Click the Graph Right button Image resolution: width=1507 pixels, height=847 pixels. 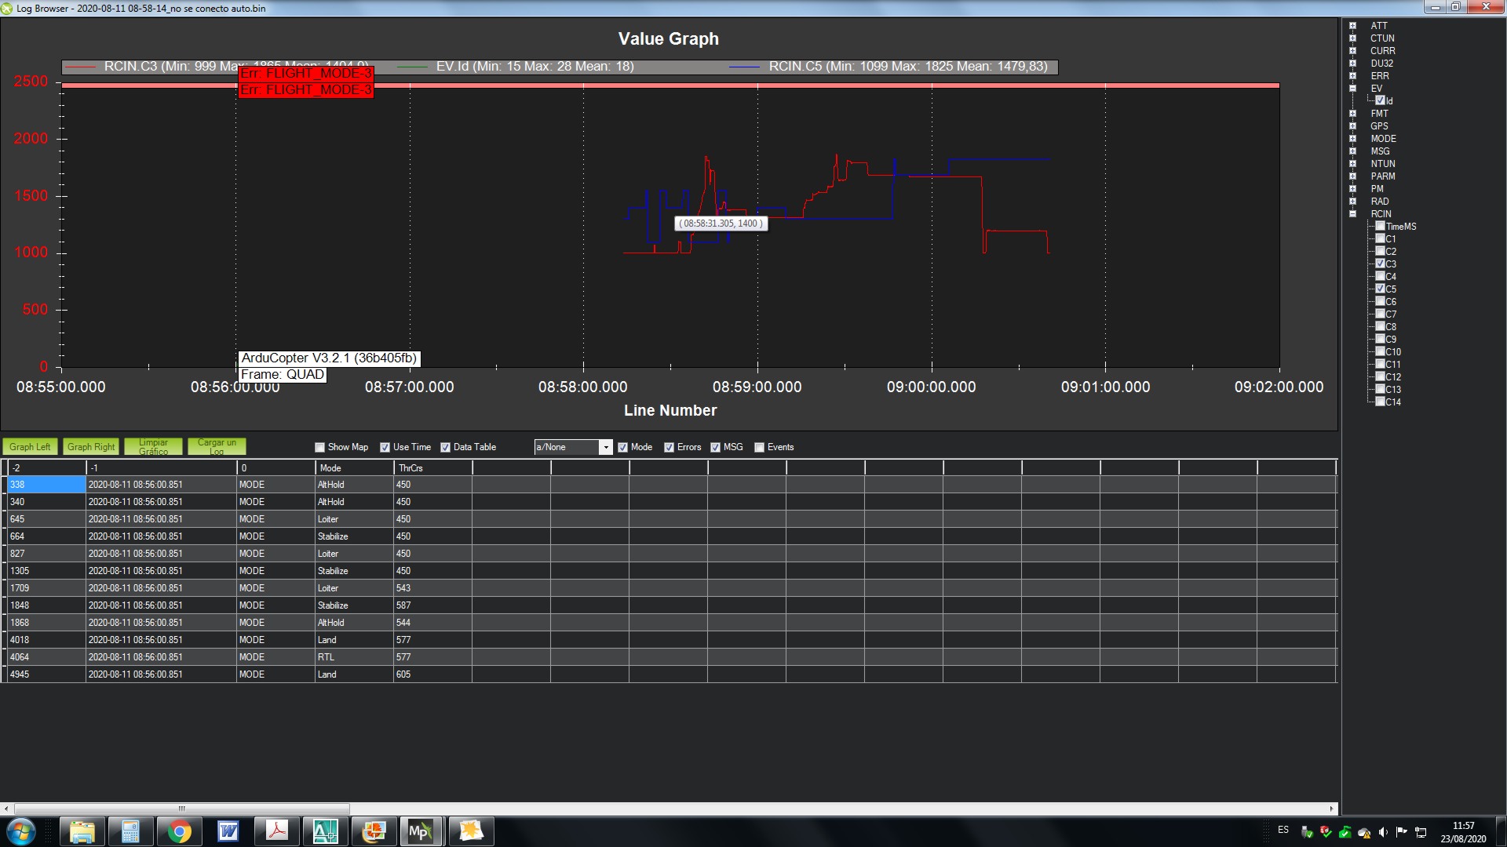tap(91, 447)
